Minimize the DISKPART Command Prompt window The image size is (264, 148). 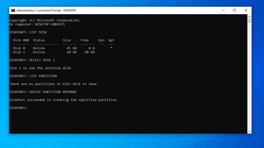(x=223, y=10)
